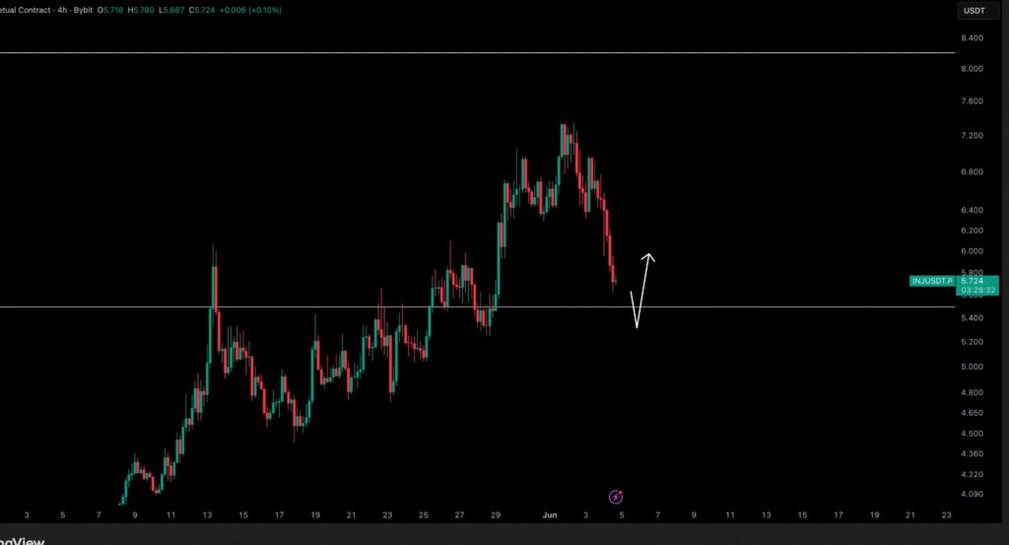
Task: Click the purple lightning event icon
Action: tap(616, 497)
